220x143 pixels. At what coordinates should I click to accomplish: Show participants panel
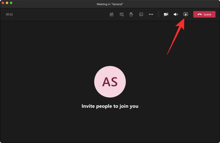[111, 14]
